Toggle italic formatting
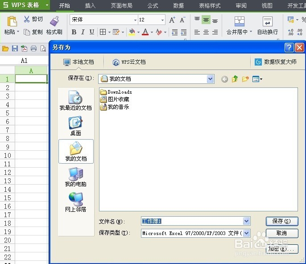 tap(83, 32)
